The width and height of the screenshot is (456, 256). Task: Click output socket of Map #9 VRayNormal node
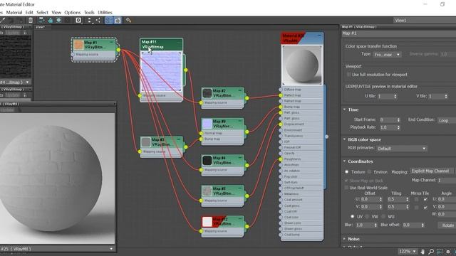[247, 132]
